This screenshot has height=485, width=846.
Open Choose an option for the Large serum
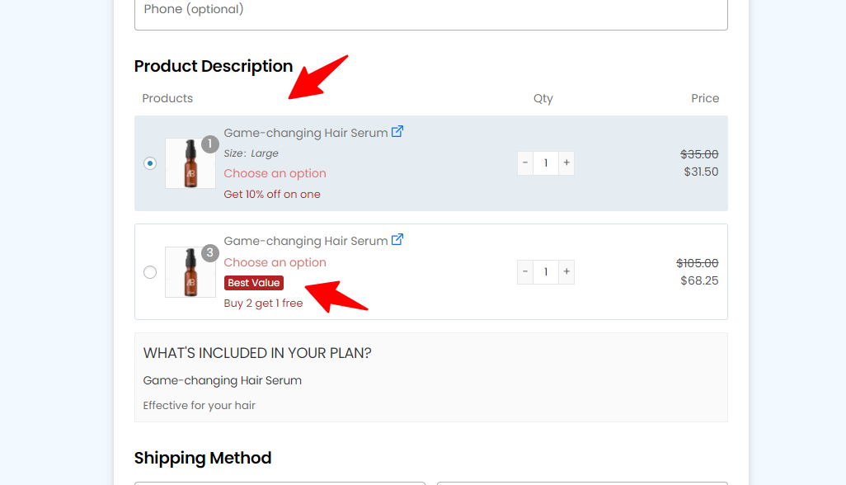(275, 173)
